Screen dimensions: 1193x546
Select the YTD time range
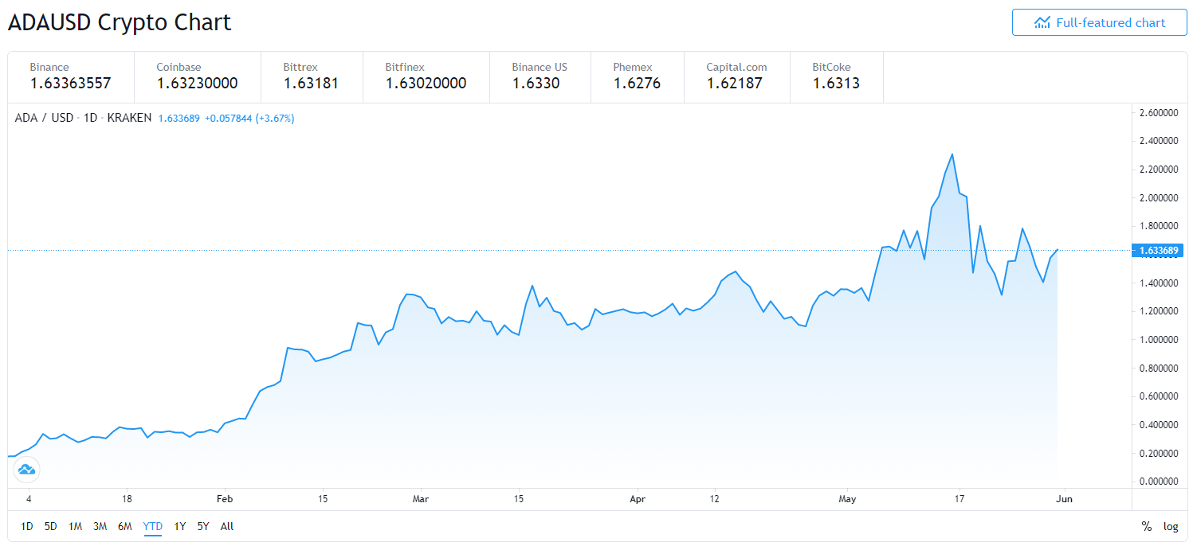(x=152, y=526)
